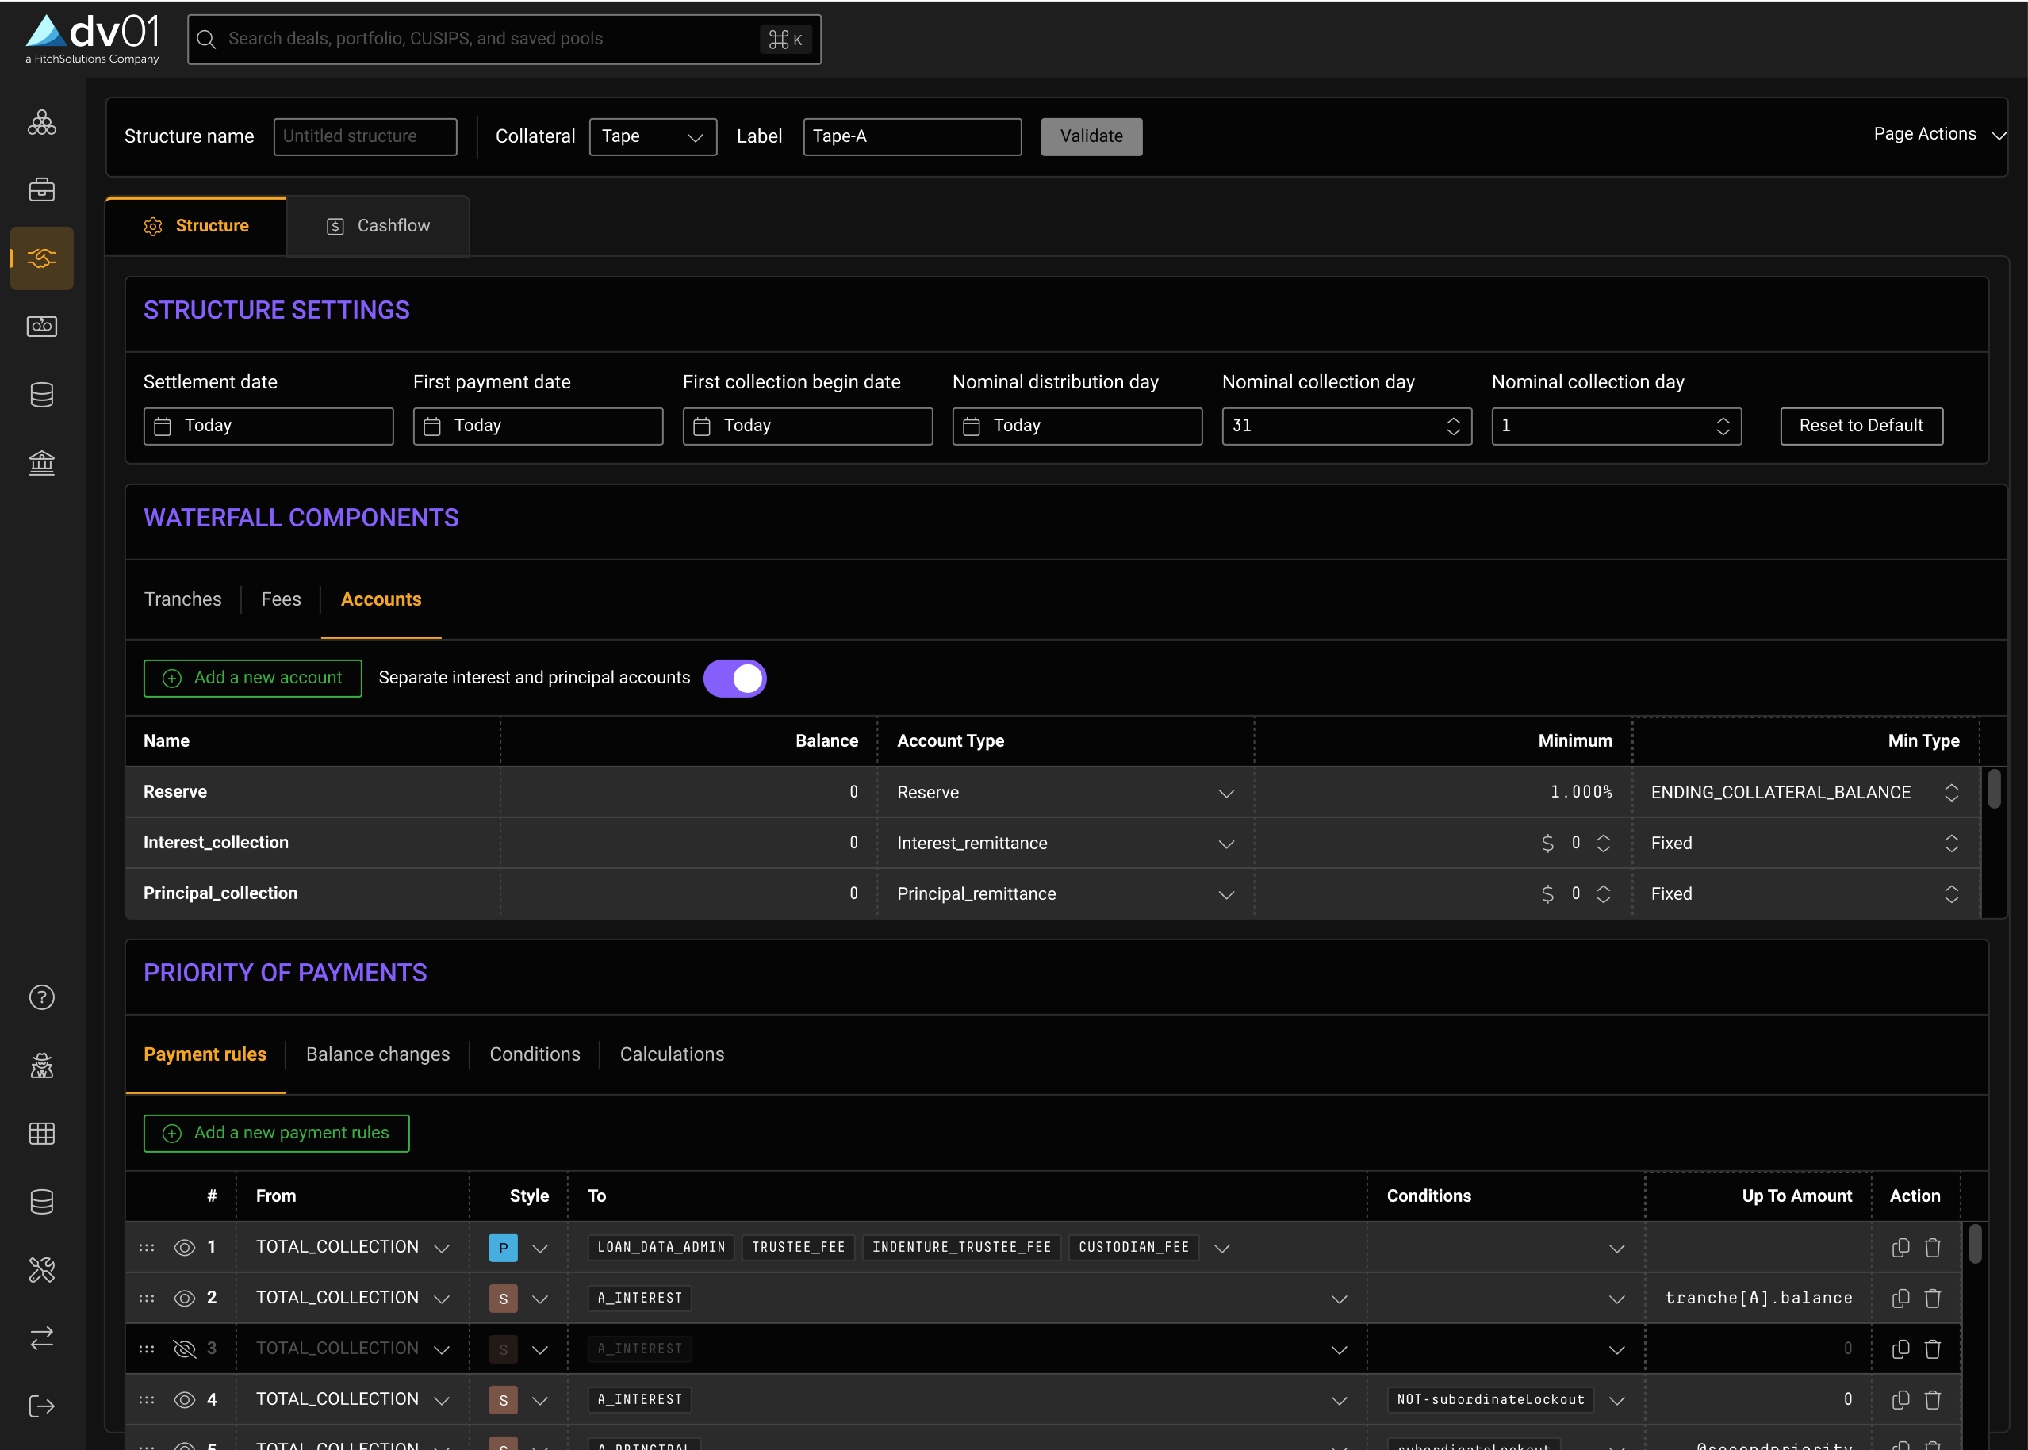
Task: Click the wrench tools sidebar icon
Action: [41, 1270]
